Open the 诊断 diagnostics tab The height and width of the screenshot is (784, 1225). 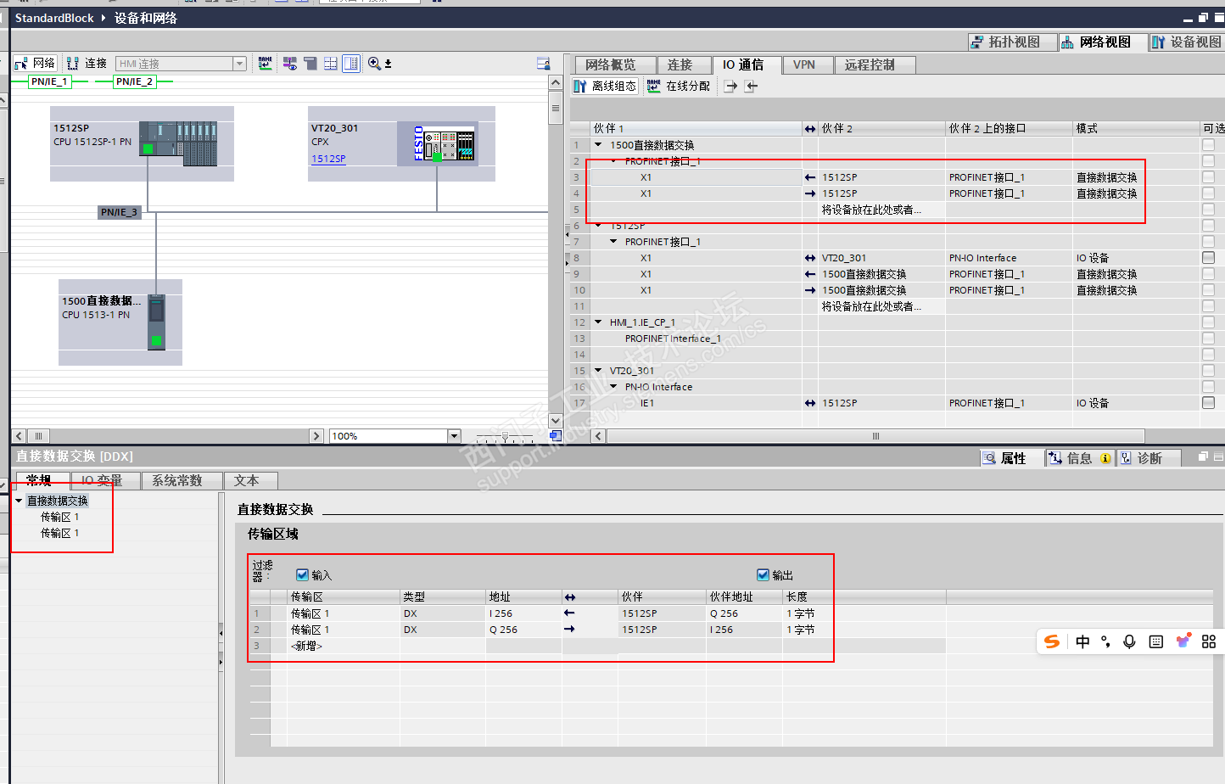1149,458
